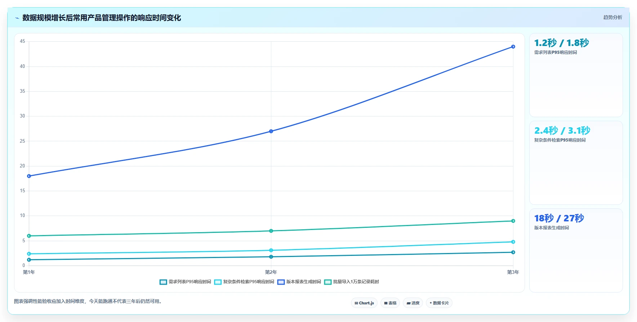The height and width of the screenshot is (322, 637).
Task: Click the 第3年 axis label
Action: (513, 272)
